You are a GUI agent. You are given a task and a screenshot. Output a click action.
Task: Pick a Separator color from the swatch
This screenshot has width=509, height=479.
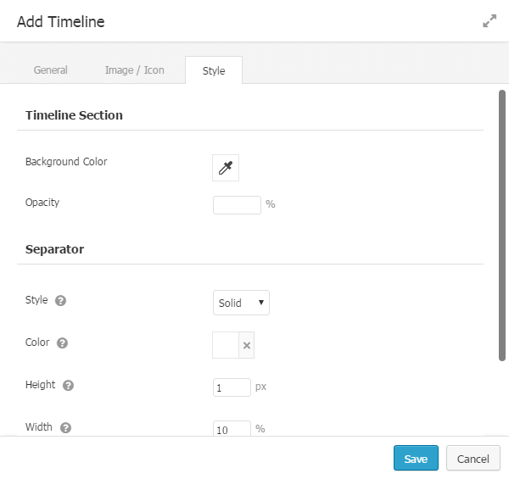[226, 345]
